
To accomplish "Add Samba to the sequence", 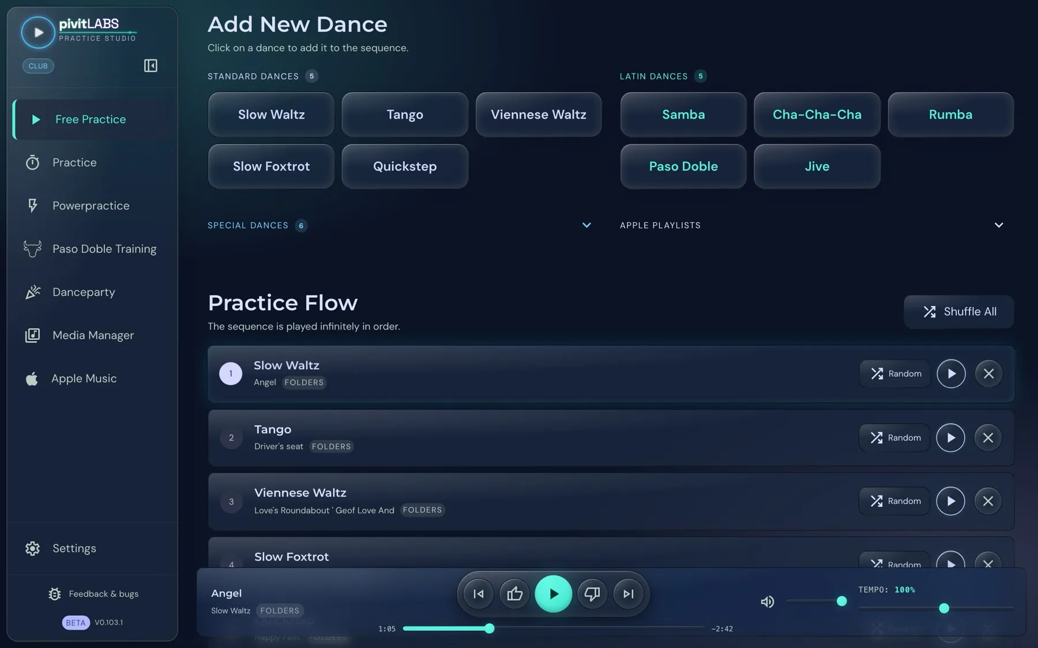I will coord(683,115).
